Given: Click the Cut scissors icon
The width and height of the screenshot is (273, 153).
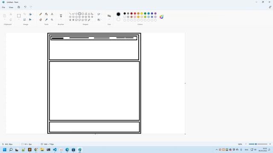Looking at the screenshot, I should click(x=11, y=14).
